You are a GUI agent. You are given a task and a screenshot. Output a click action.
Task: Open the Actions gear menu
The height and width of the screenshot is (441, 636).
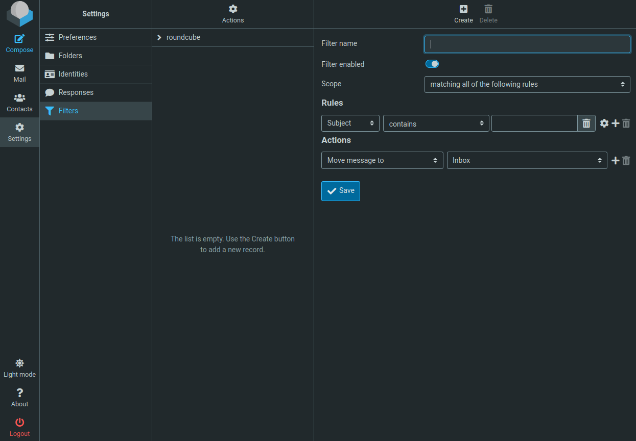(x=232, y=13)
